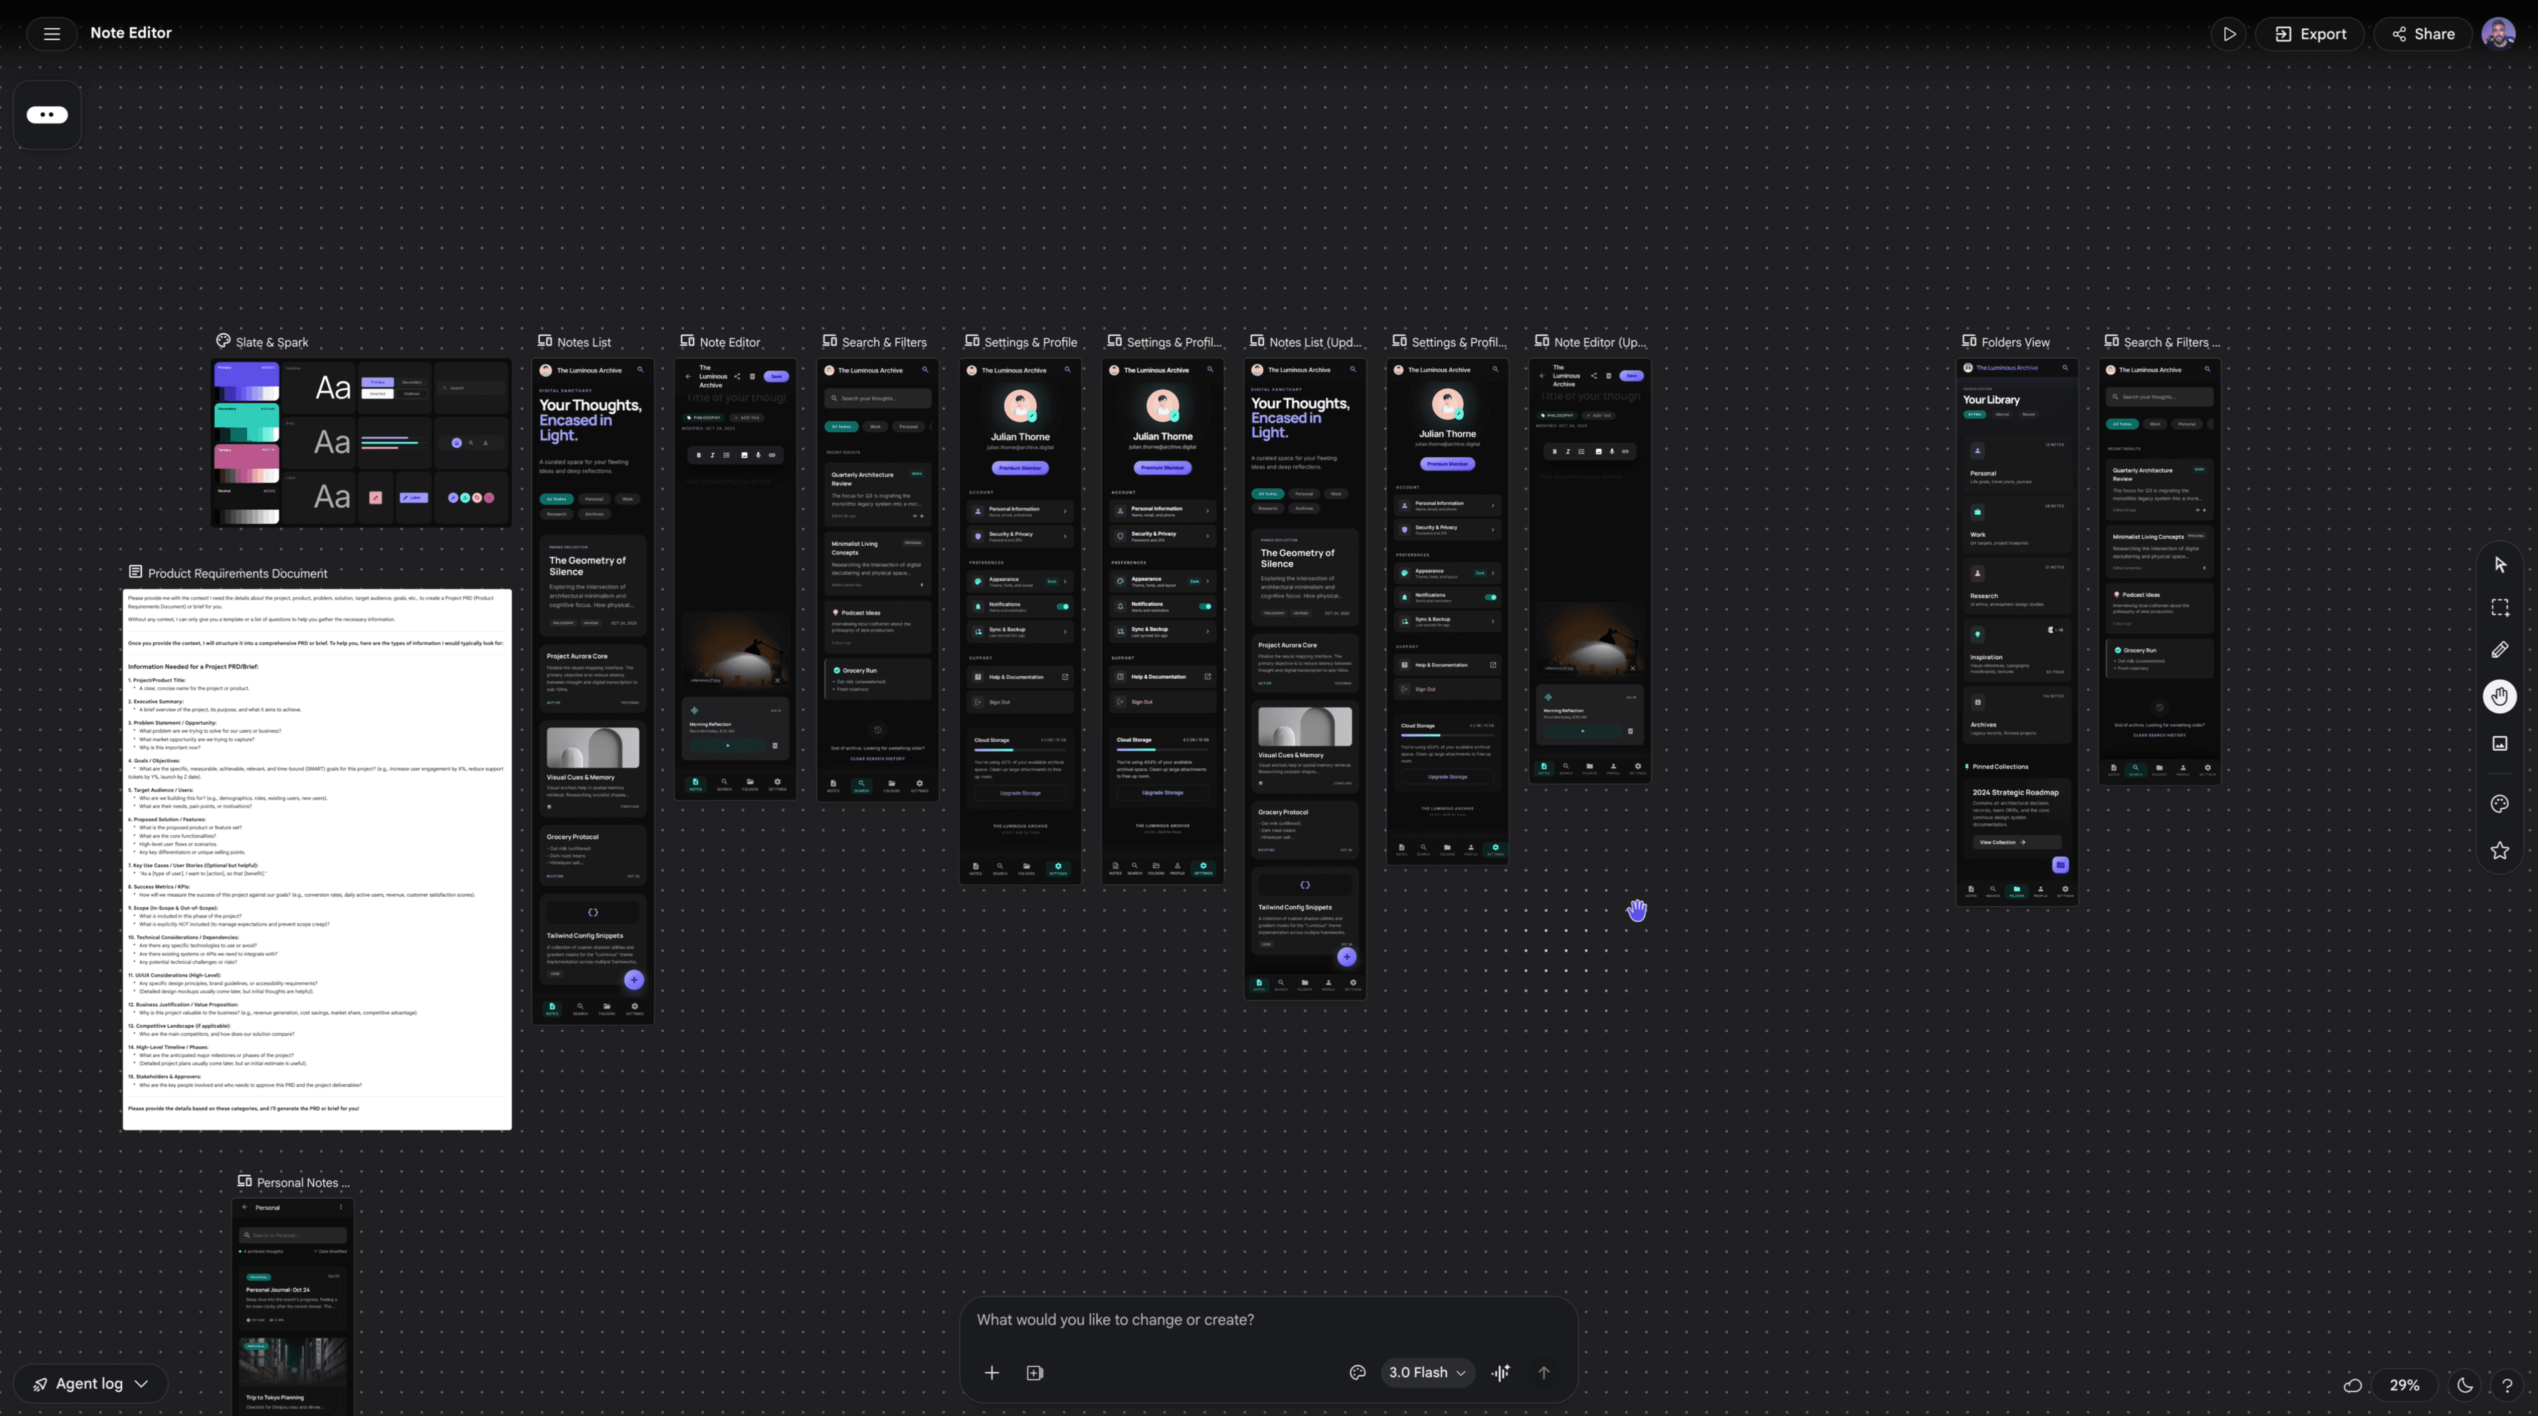
Task: Click the Export button
Action: click(2310, 33)
